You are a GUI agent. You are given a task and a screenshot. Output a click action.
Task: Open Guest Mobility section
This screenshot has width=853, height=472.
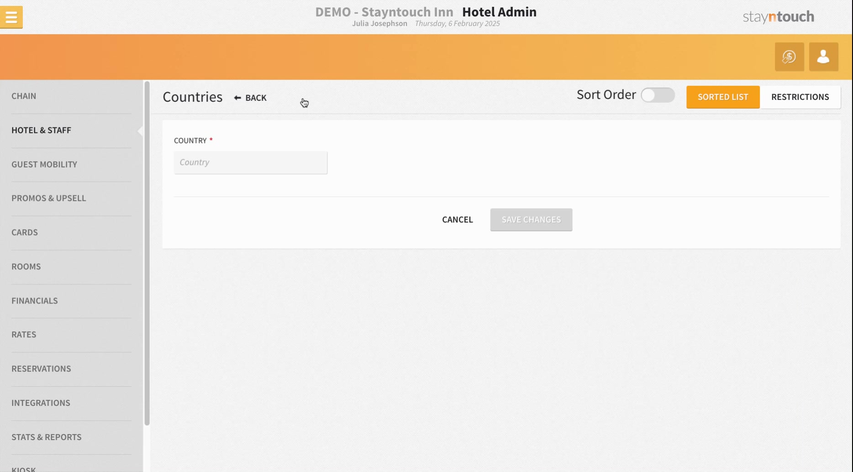click(x=44, y=164)
